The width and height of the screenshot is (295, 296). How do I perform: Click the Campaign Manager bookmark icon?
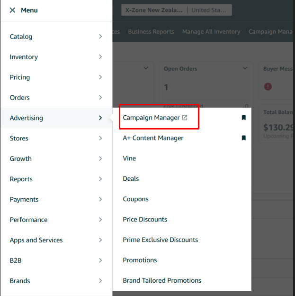point(244,118)
